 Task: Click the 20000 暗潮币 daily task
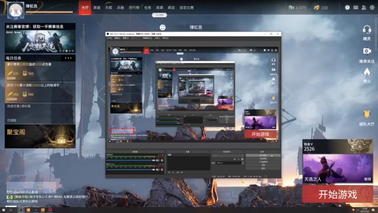tap(40, 92)
